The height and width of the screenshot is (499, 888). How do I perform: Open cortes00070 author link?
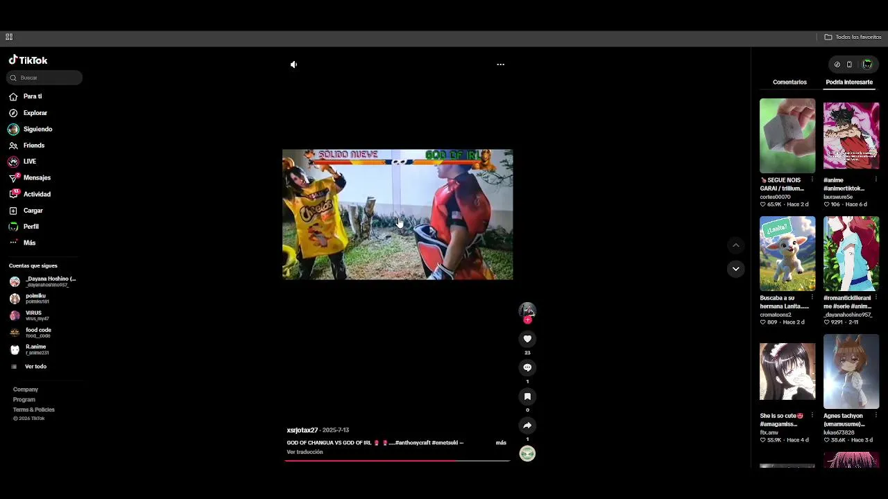pos(775,197)
